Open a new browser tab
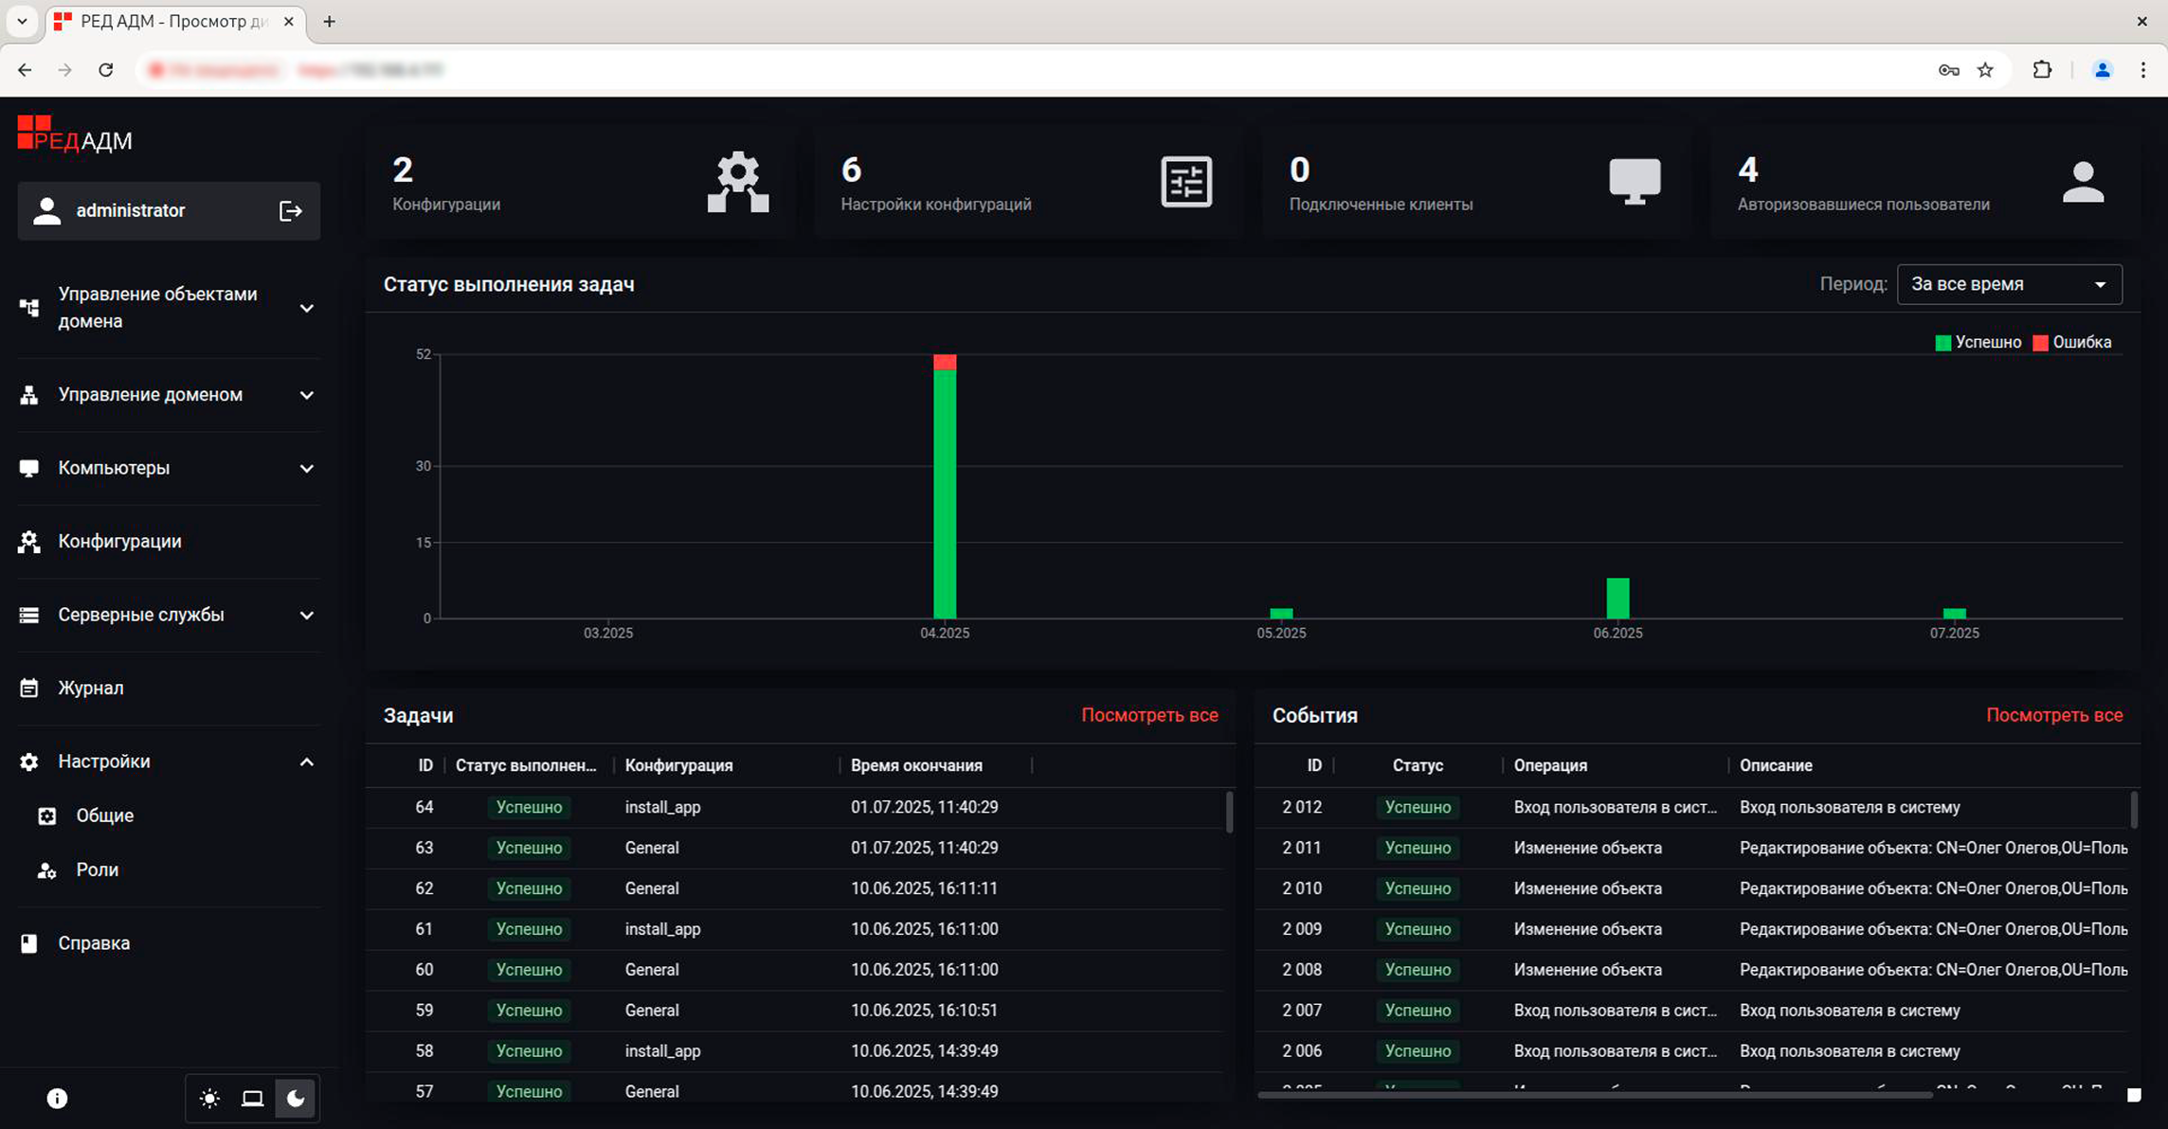Image resolution: width=2168 pixels, height=1129 pixels. [x=329, y=21]
